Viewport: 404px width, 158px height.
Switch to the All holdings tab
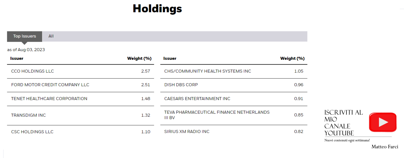[51, 36]
